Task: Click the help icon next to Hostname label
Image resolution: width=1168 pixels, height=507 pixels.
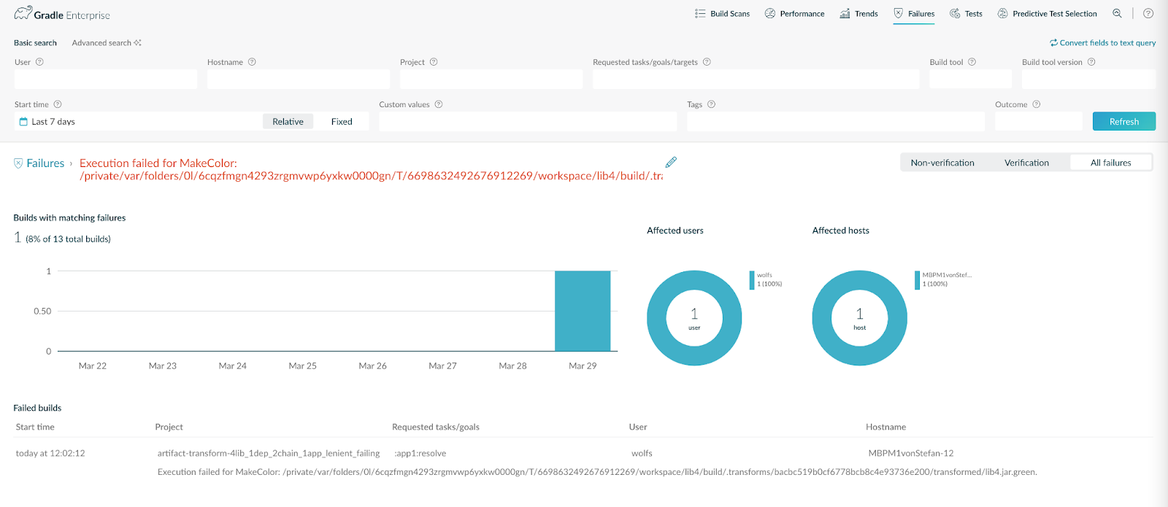Action: 252,62
